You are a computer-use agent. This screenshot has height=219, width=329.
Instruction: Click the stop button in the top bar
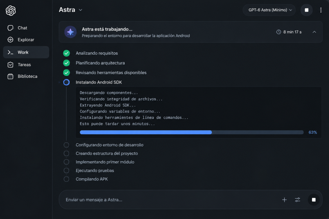point(306,10)
